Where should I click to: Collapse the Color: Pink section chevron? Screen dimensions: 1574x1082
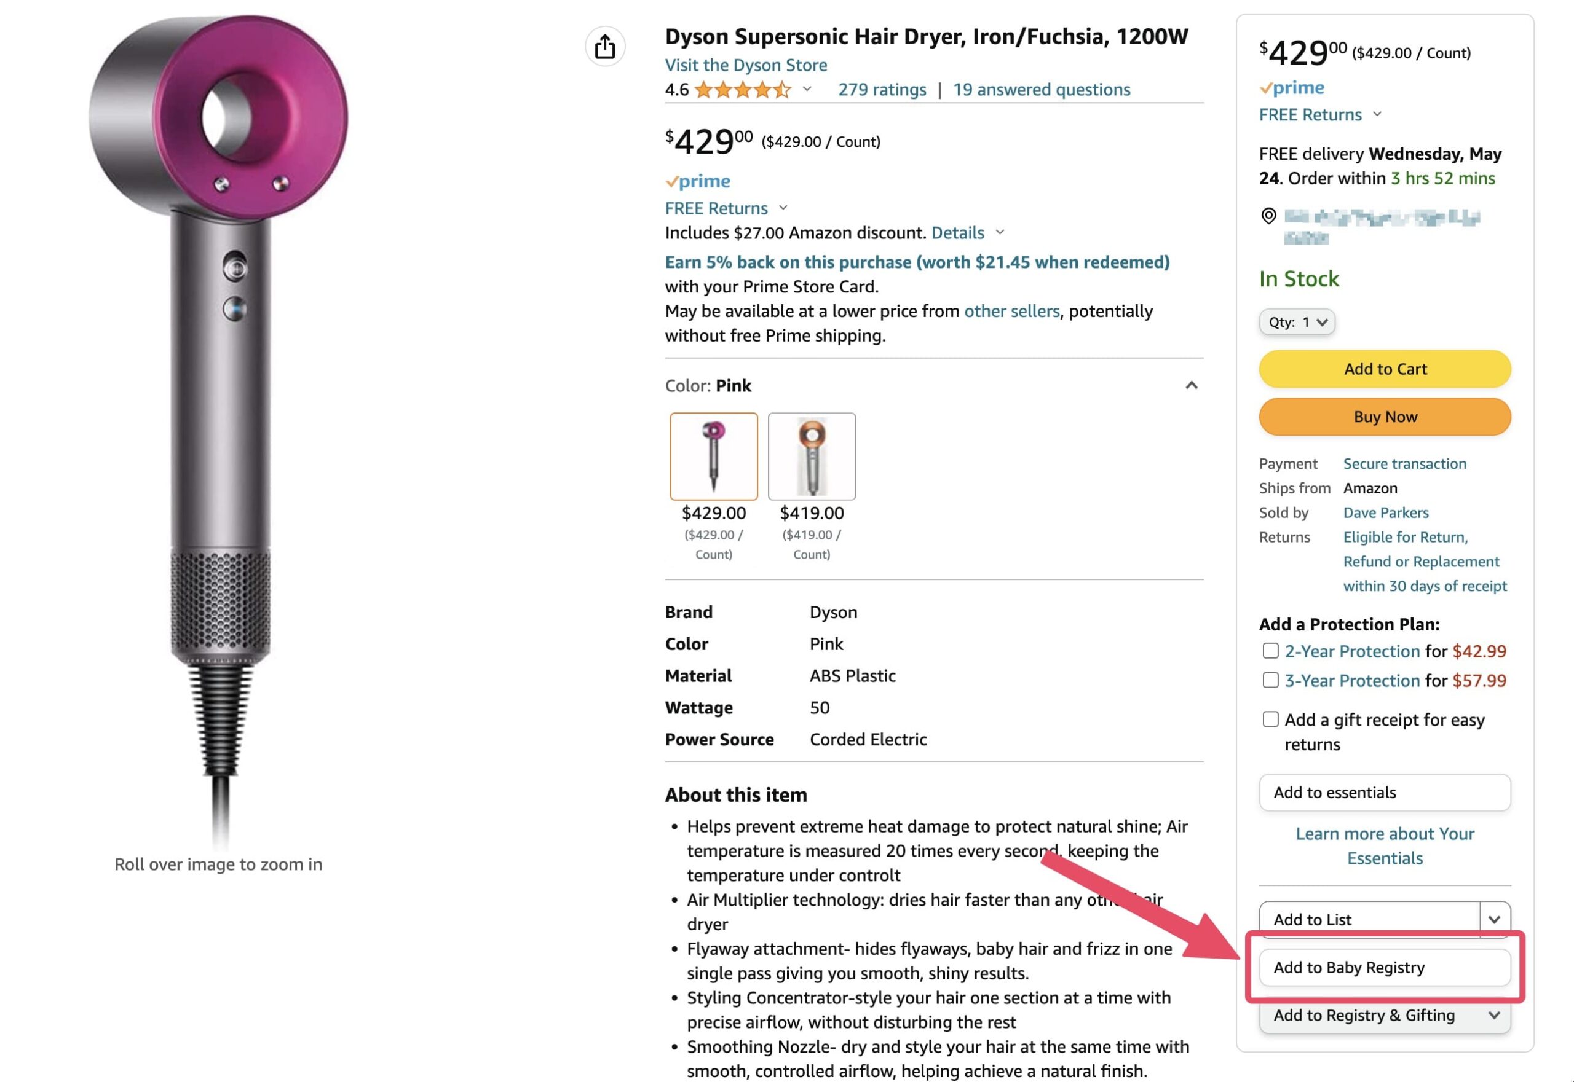pyautogui.click(x=1192, y=385)
